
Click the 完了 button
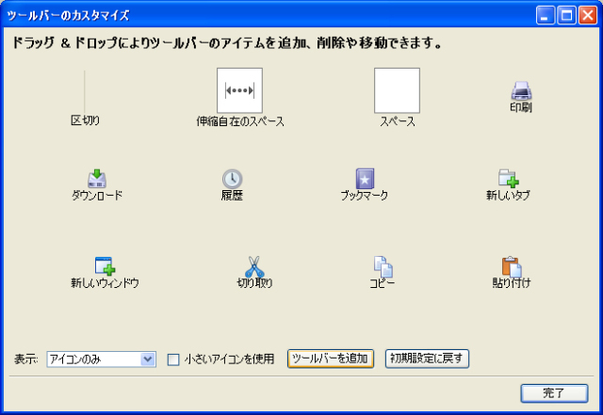554,393
